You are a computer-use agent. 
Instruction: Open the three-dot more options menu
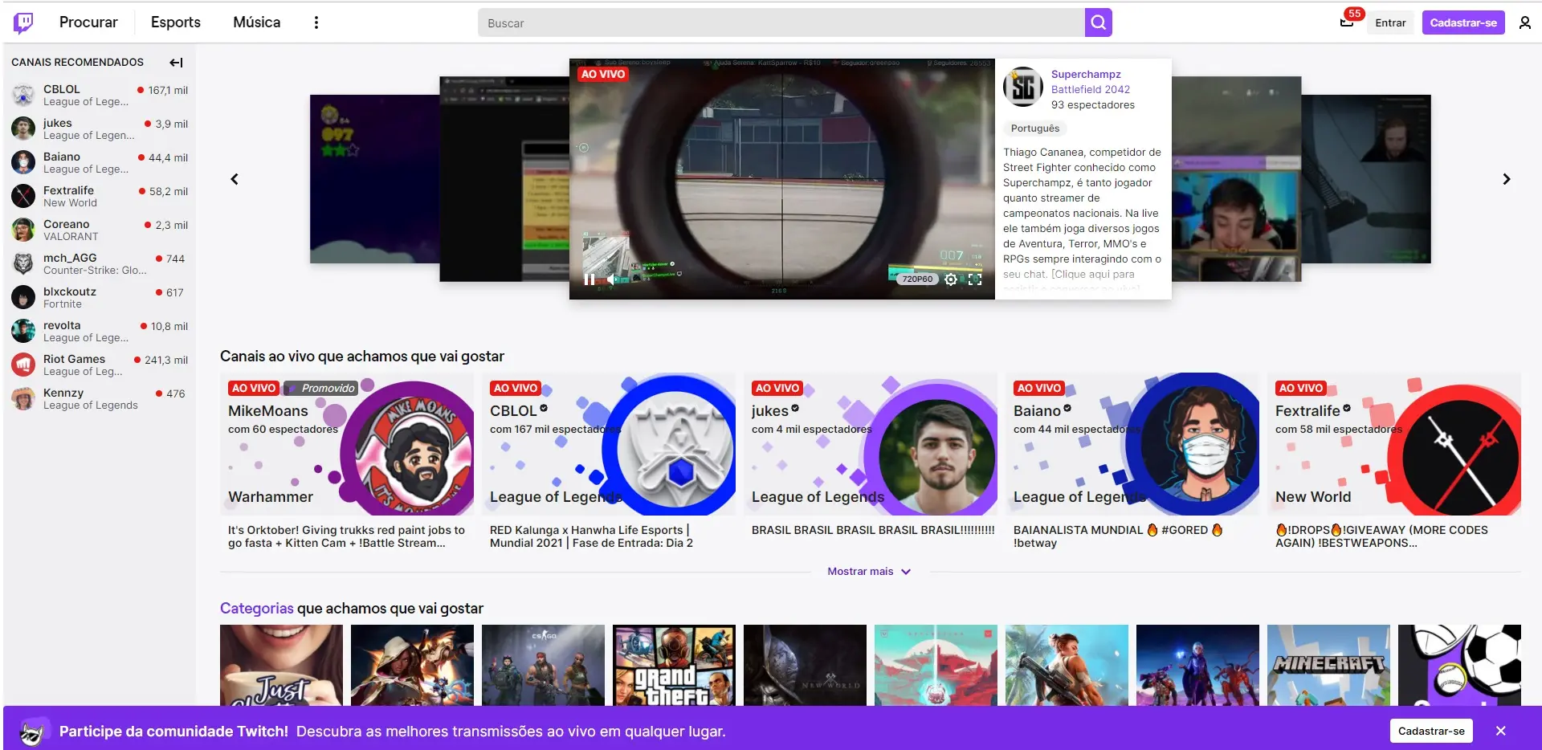coord(316,22)
